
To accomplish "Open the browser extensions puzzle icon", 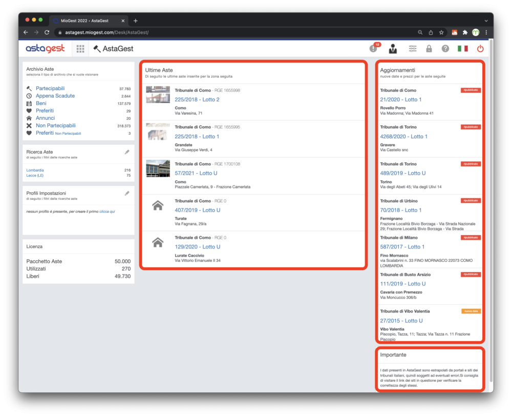I will 465,32.
